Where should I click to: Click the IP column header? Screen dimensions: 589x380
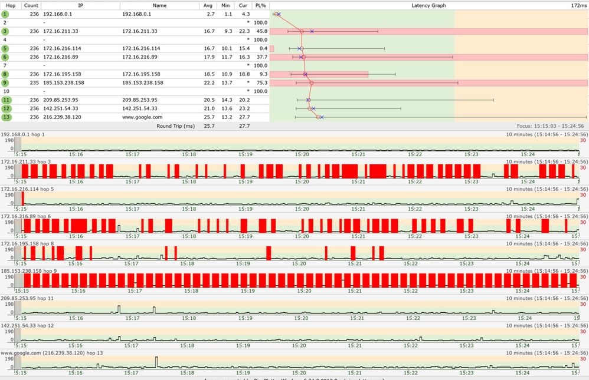(x=80, y=5)
